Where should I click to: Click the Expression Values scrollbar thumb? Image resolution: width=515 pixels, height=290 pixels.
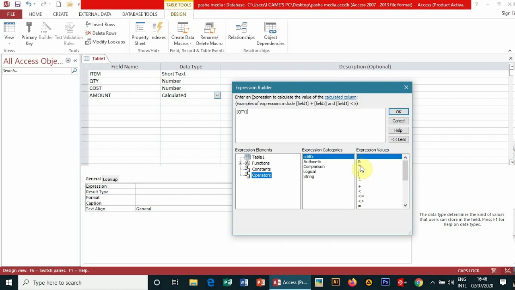tap(405, 170)
